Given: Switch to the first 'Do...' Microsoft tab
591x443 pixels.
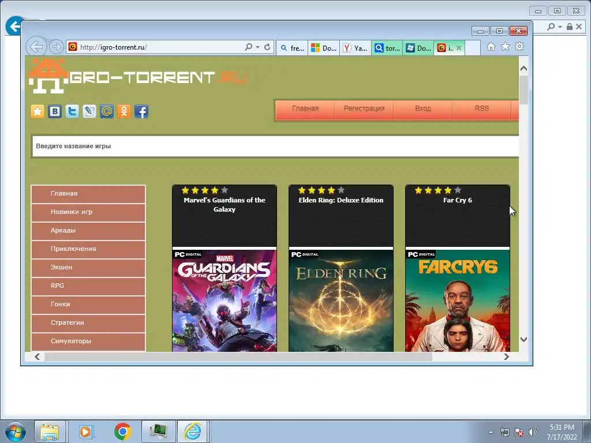Looking at the screenshot, I should [x=324, y=48].
